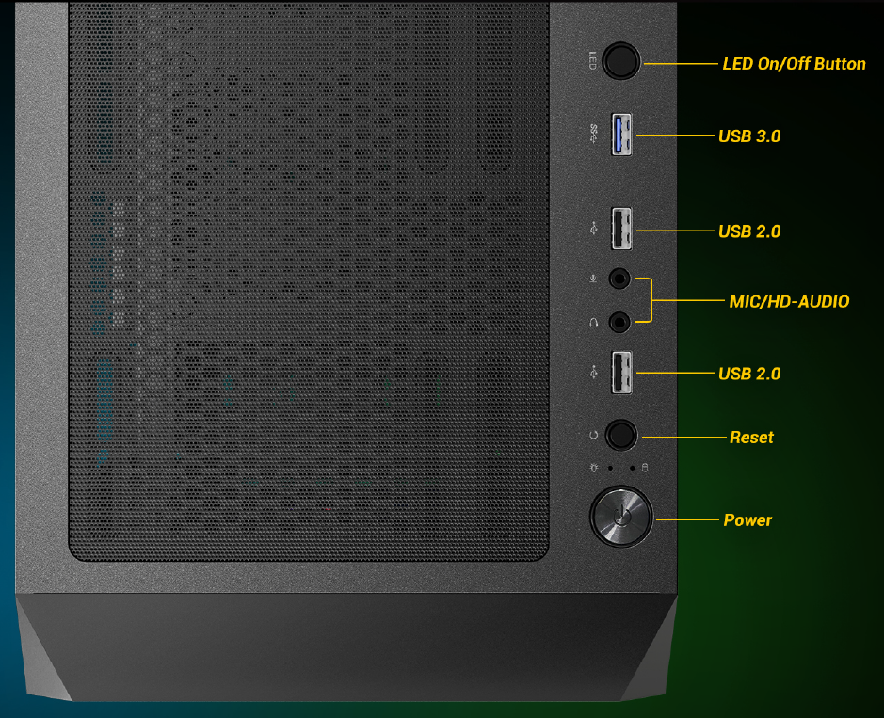Click the USB 2.0 port above microphone jack
Image resolution: width=884 pixels, height=718 pixels.
(621, 229)
